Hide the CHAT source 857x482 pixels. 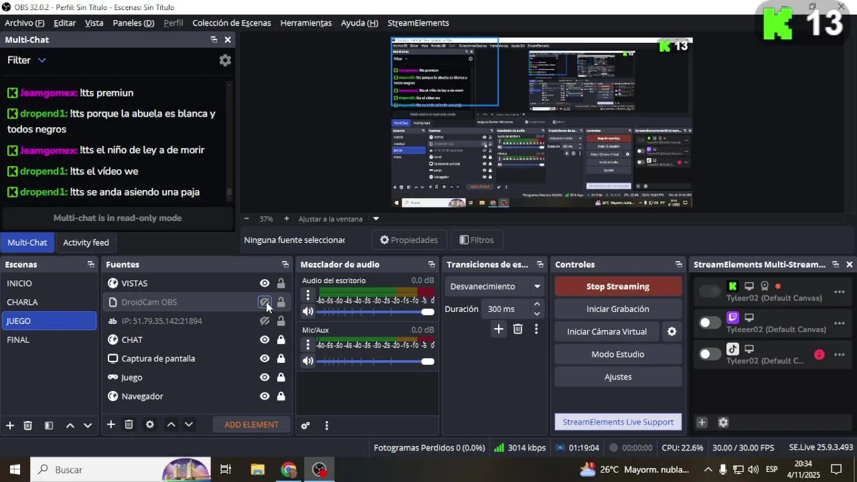pyautogui.click(x=264, y=340)
